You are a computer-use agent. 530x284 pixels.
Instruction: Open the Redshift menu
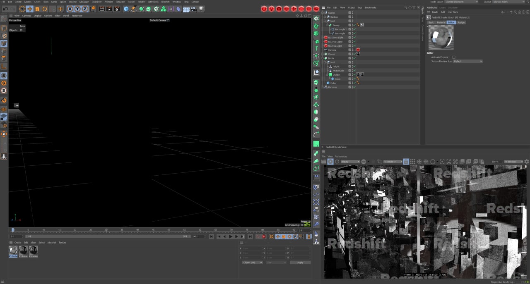[x=165, y=2]
